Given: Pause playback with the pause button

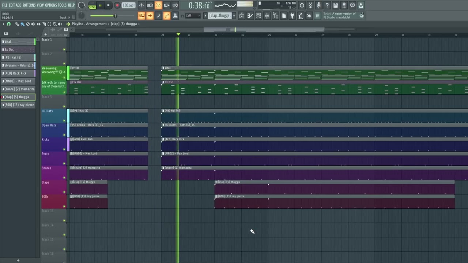Looking at the screenshot, I should click(x=100, y=5).
